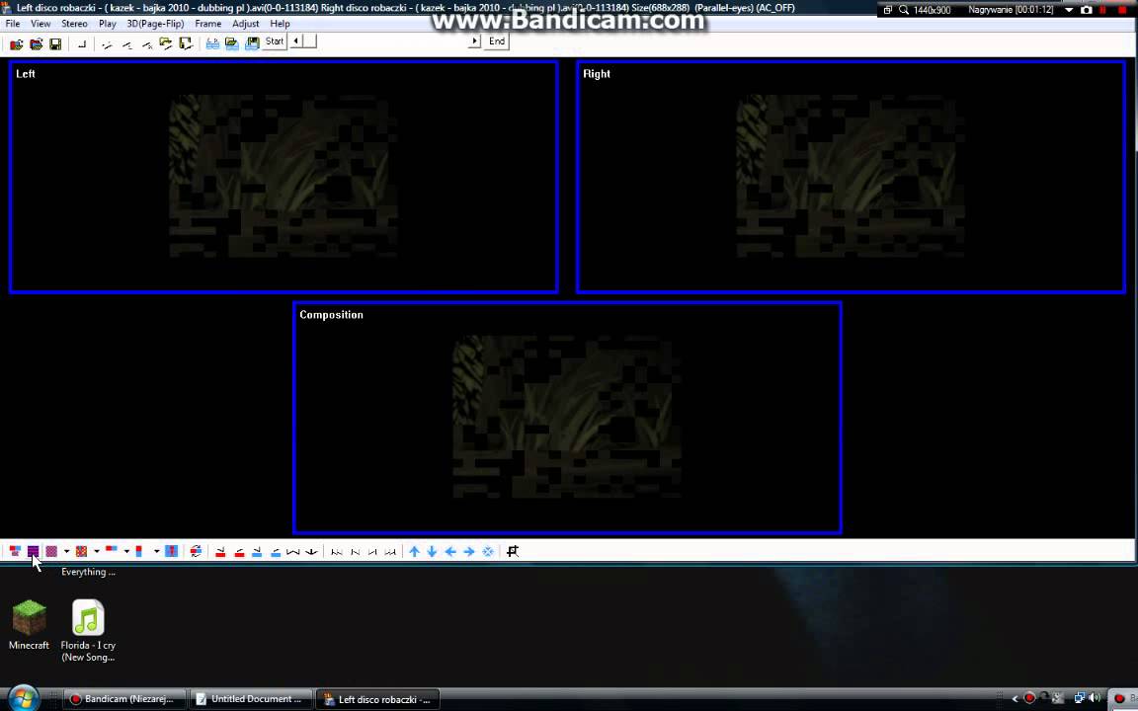Open left/right movies with the first red folder icon
The width and height of the screenshot is (1138, 711).
[16, 44]
